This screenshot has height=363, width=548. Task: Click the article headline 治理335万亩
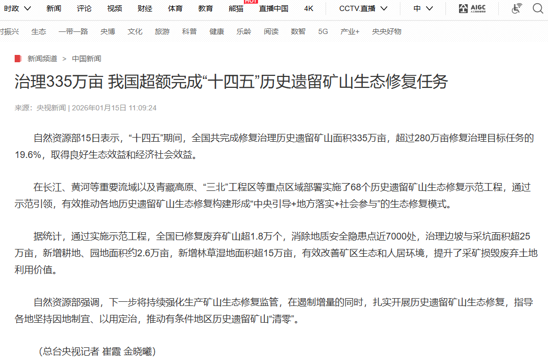click(231, 82)
